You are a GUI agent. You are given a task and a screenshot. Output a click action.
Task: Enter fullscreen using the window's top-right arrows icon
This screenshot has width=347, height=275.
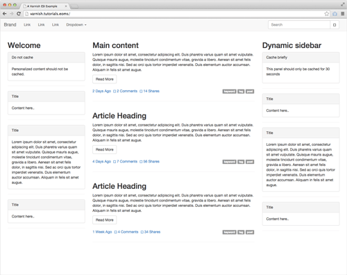[x=343, y=4]
